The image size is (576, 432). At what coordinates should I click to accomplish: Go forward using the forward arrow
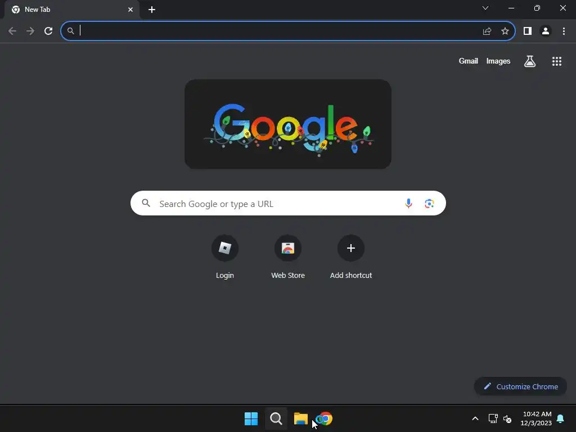point(30,31)
